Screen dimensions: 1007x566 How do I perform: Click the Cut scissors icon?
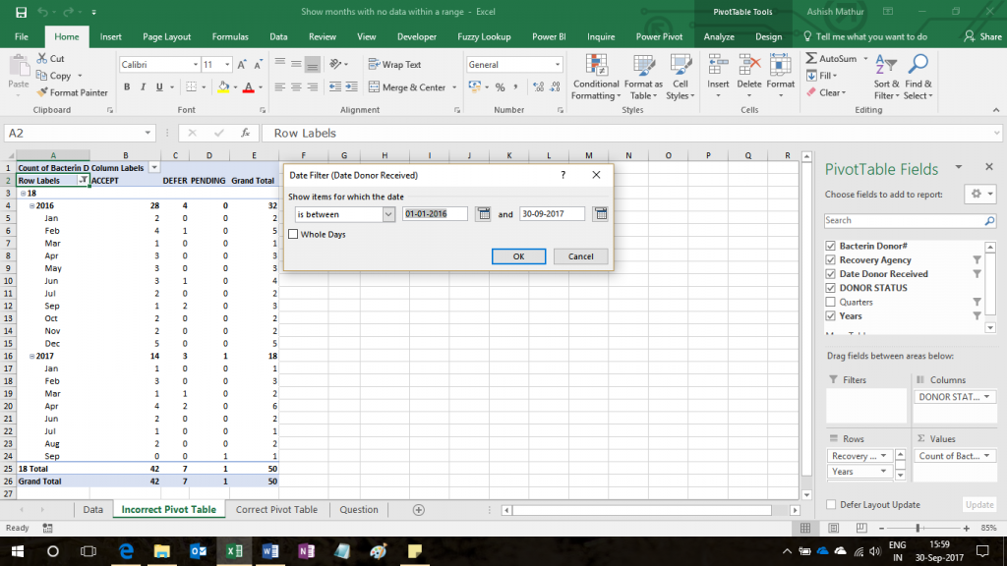pyautogui.click(x=42, y=58)
